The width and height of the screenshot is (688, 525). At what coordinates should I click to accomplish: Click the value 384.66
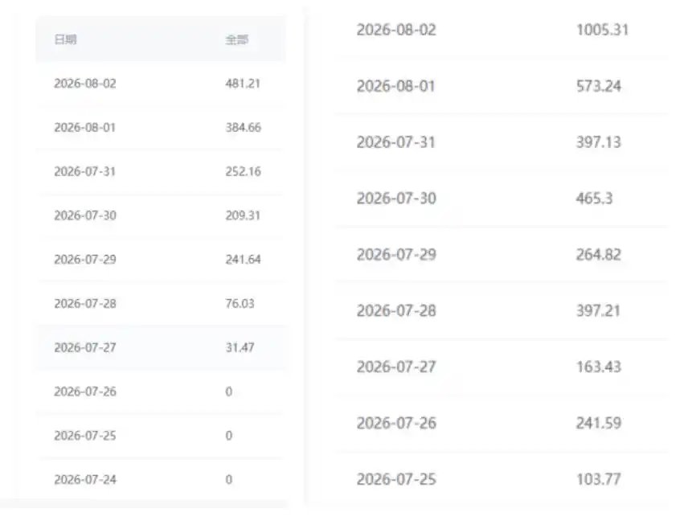point(243,127)
